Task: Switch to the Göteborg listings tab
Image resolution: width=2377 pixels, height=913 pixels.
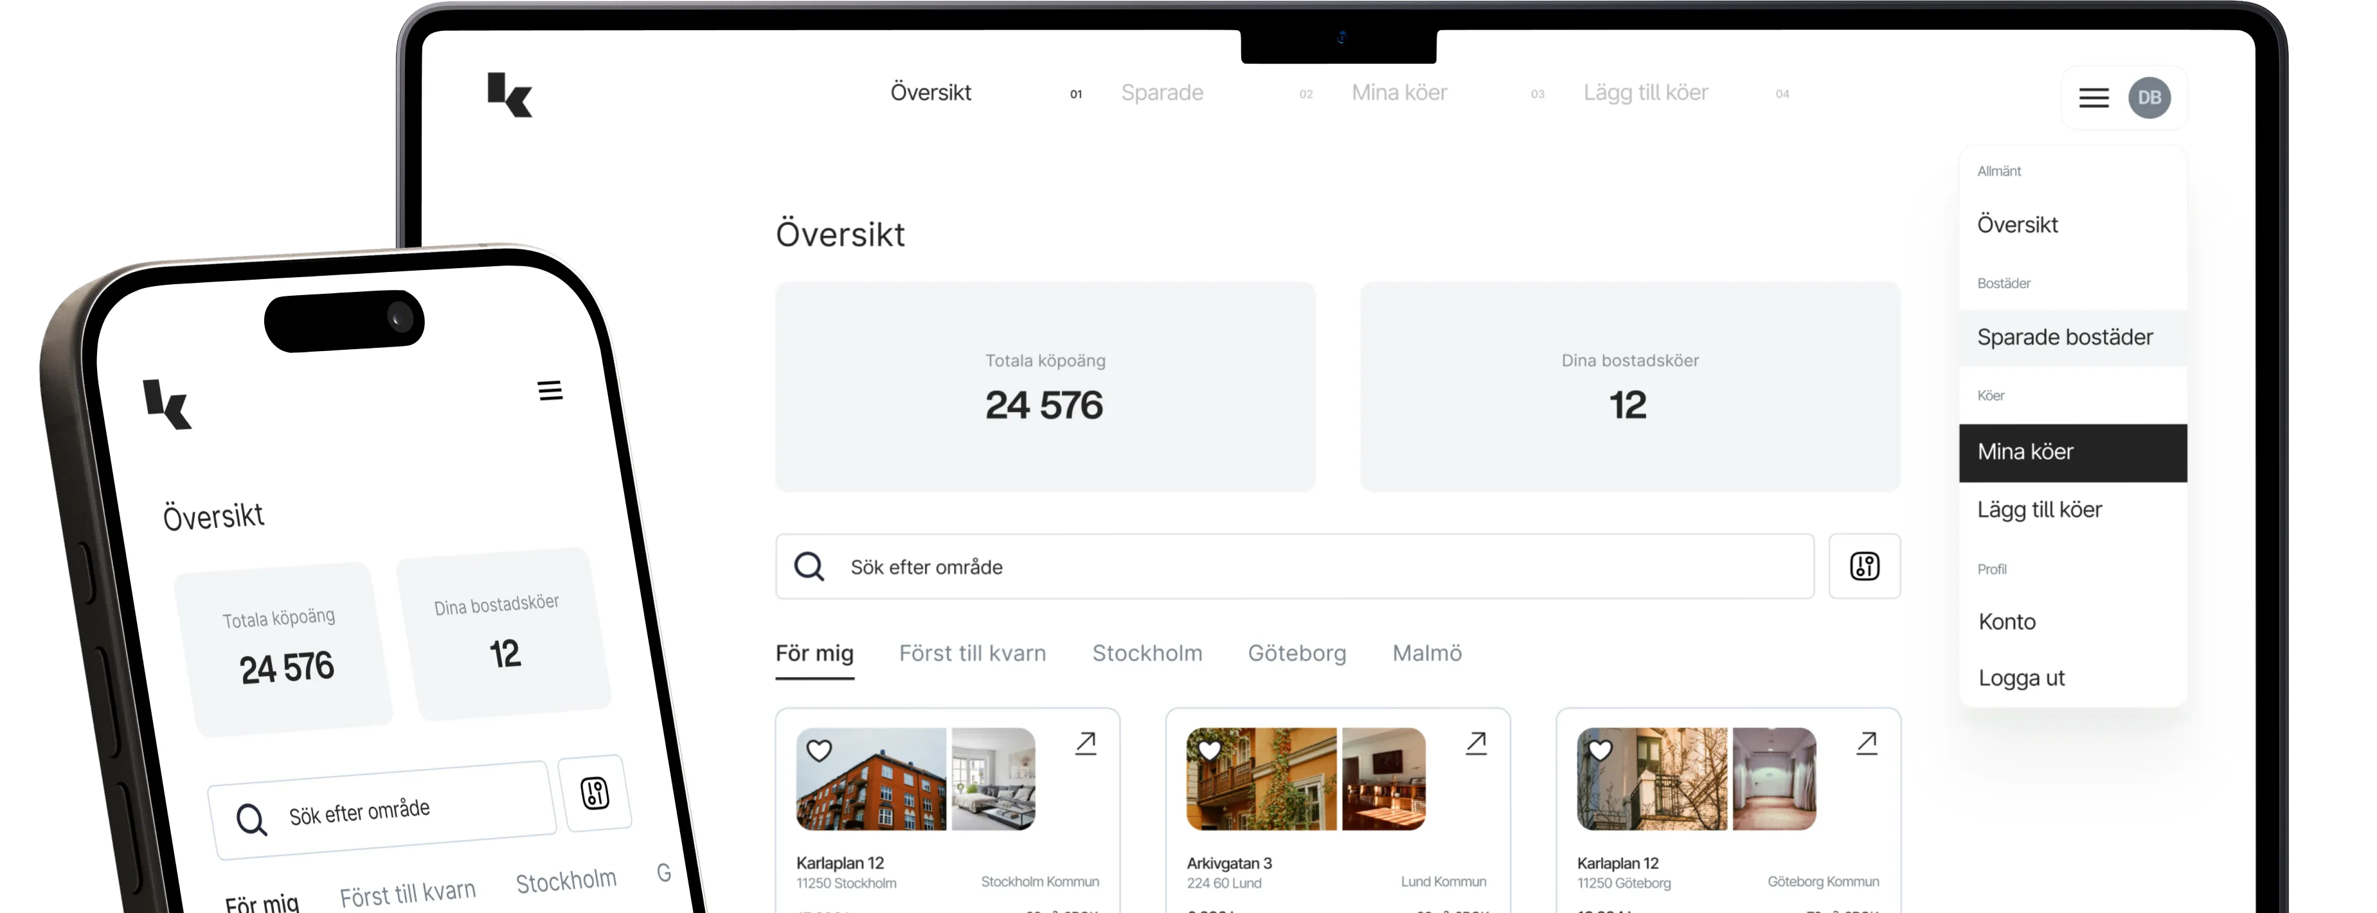Action: [x=1296, y=654]
